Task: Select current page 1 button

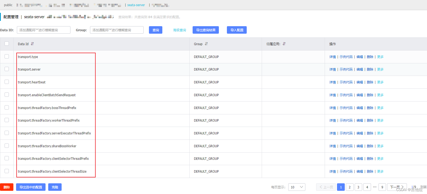Action: [341, 187]
